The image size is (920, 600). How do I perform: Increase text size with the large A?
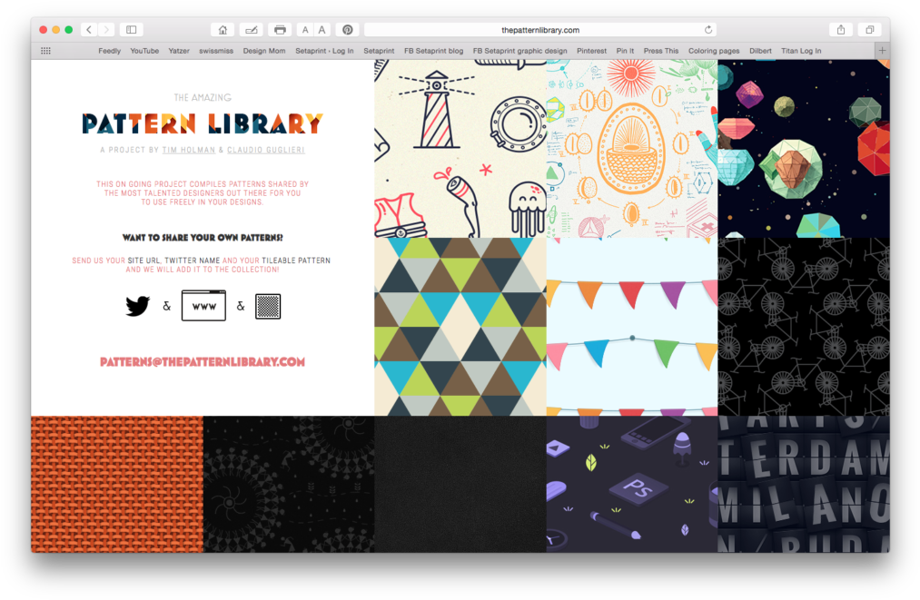(x=322, y=28)
